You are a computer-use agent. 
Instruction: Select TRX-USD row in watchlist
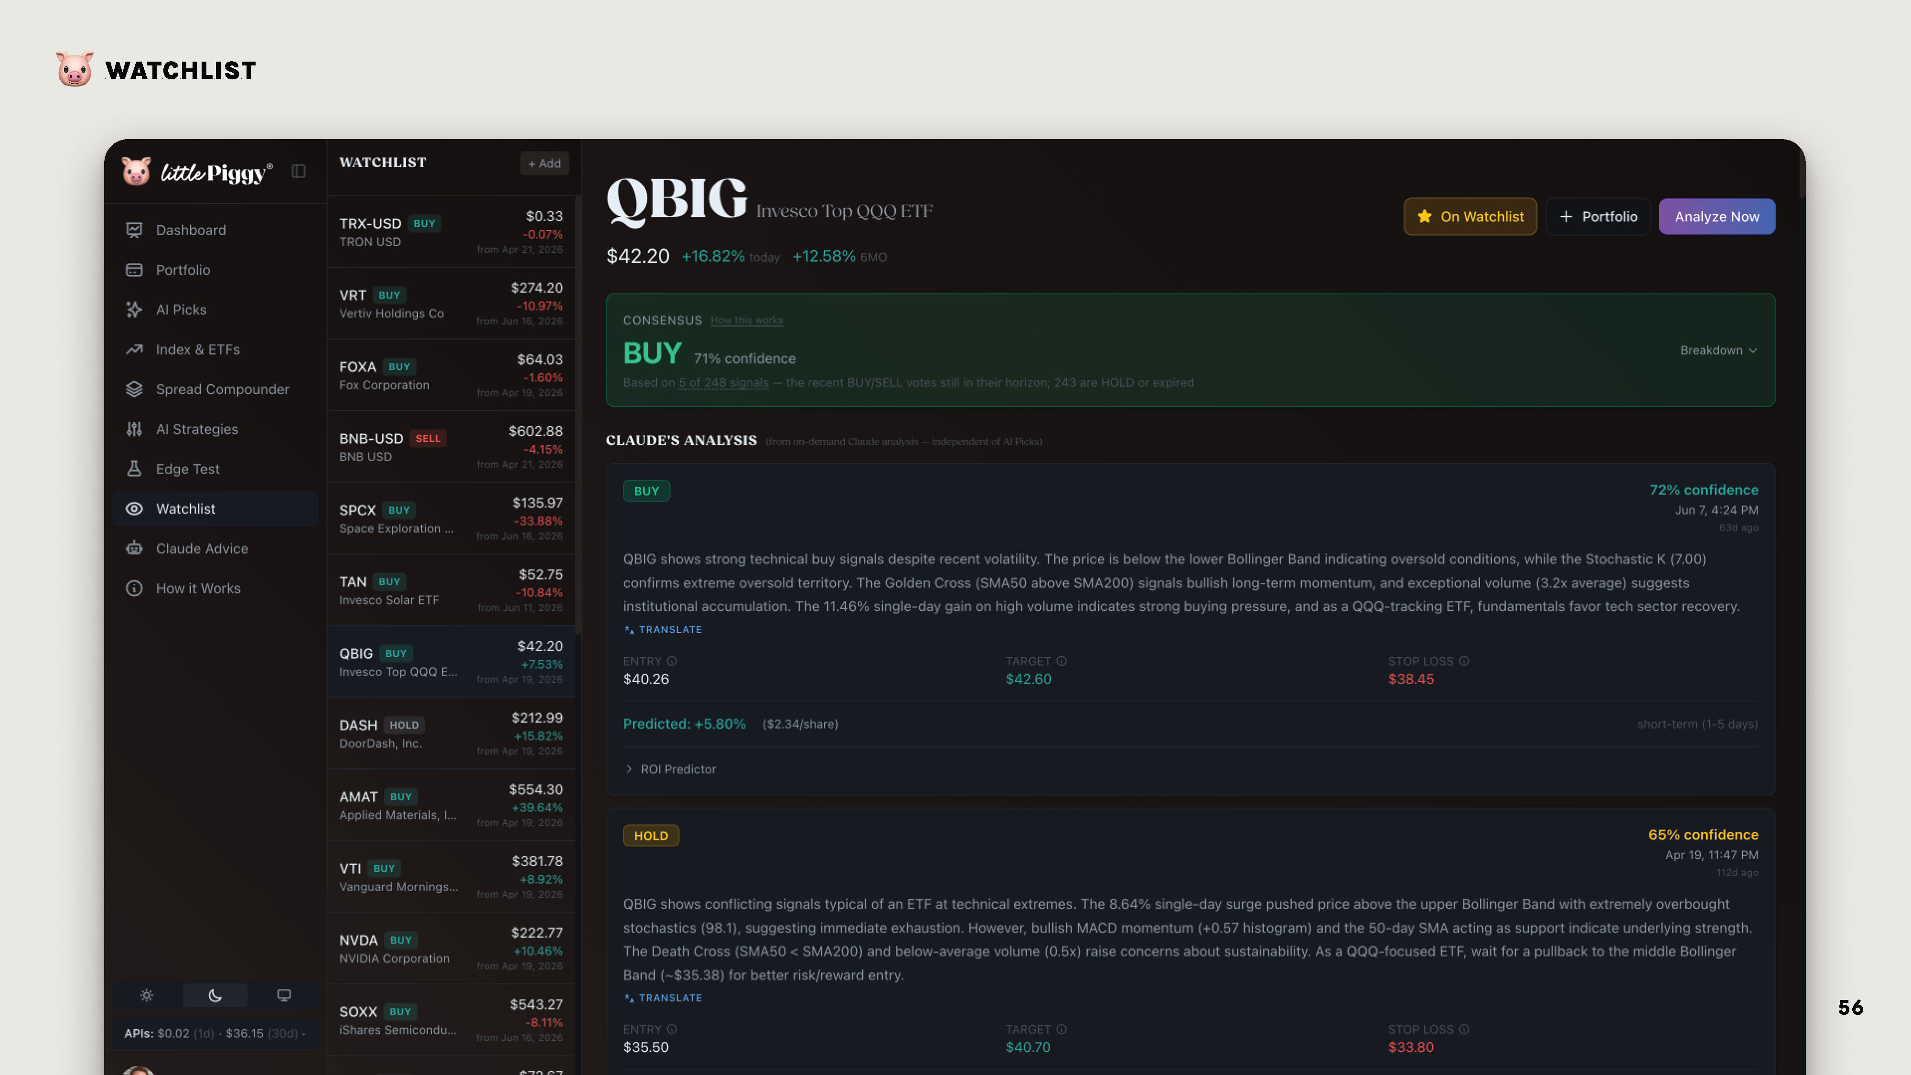[x=451, y=232]
